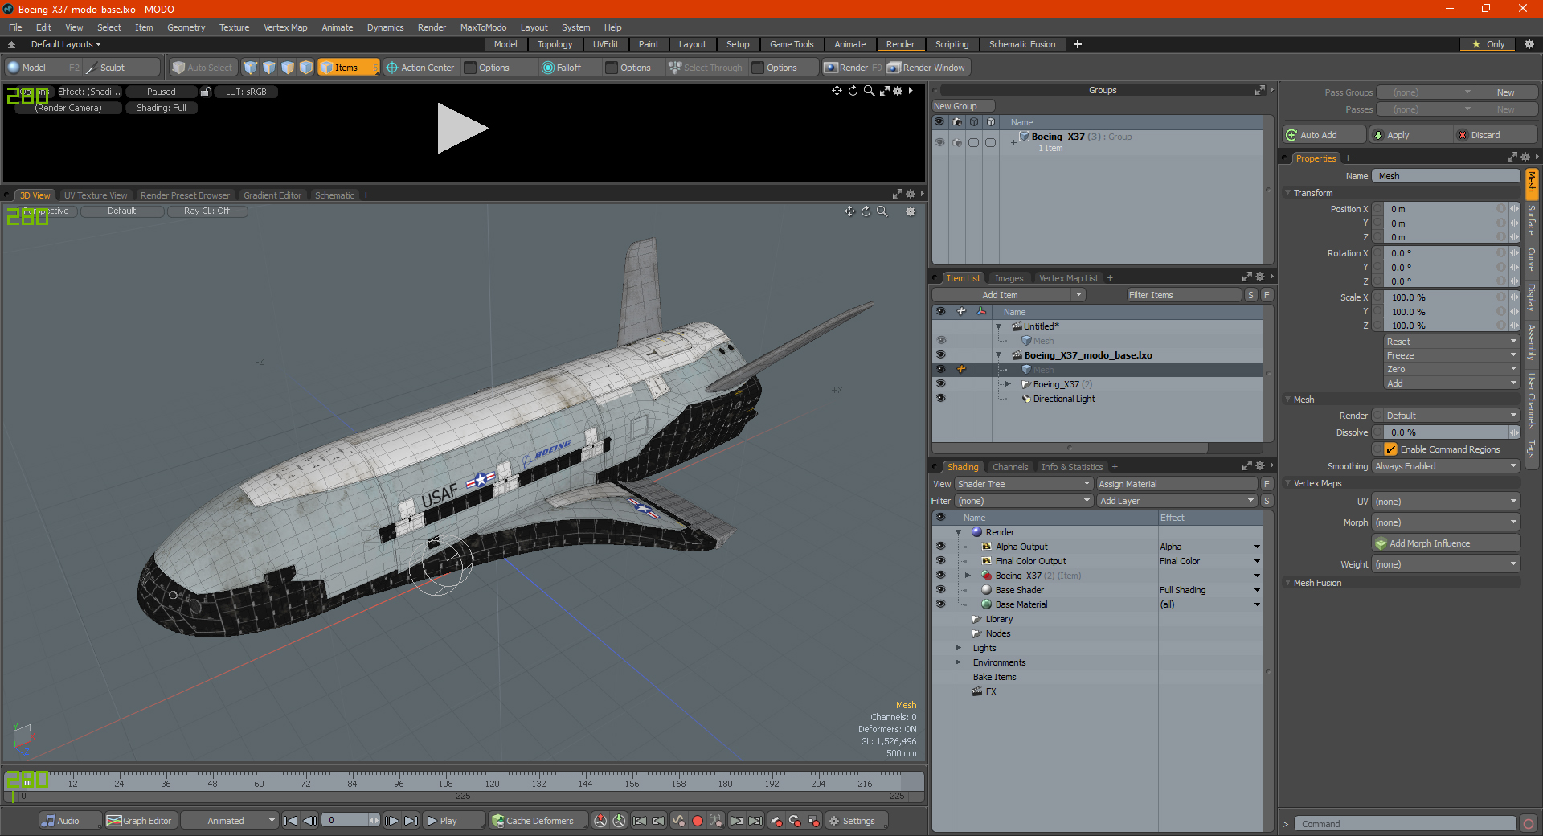Screen dimensions: 1543x836
Task: Expand the Lights group in Shader Tree
Action: point(958,648)
